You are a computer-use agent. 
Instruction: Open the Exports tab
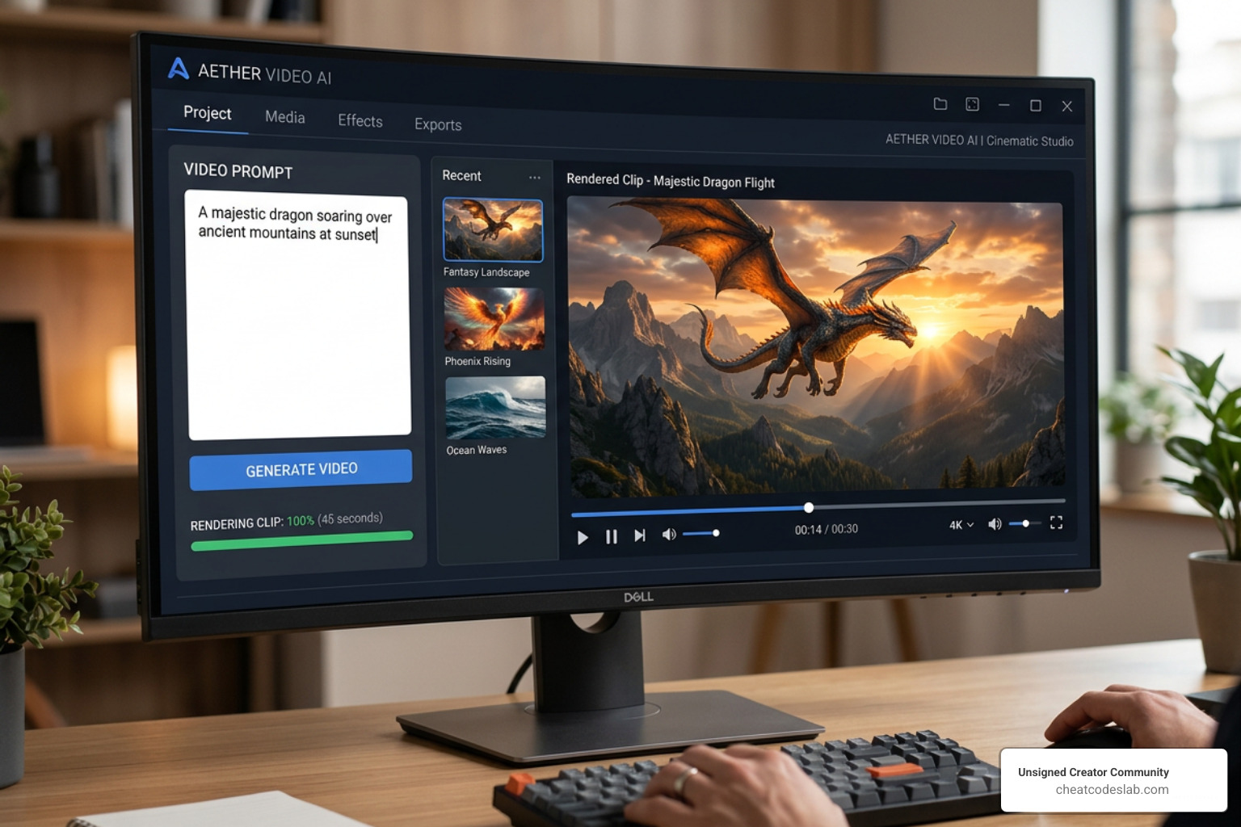click(x=437, y=125)
